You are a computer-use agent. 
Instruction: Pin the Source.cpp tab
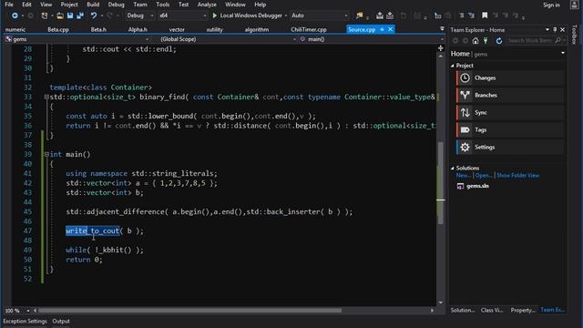click(382, 29)
